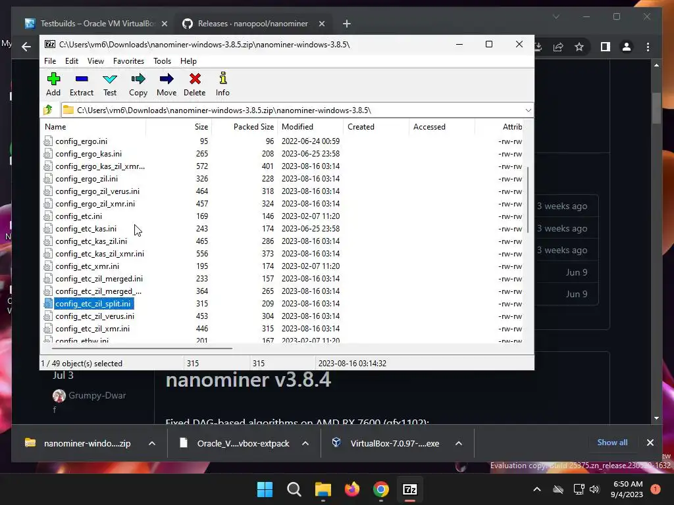Sort by Packed Size column header
Image resolution: width=674 pixels, height=505 pixels.
pos(245,127)
